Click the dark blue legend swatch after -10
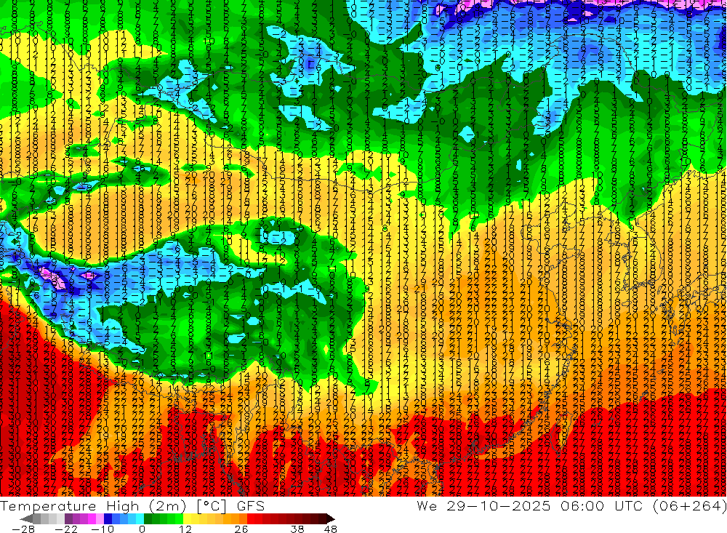The height and width of the screenshot is (533, 727). [x=108, y=518]
